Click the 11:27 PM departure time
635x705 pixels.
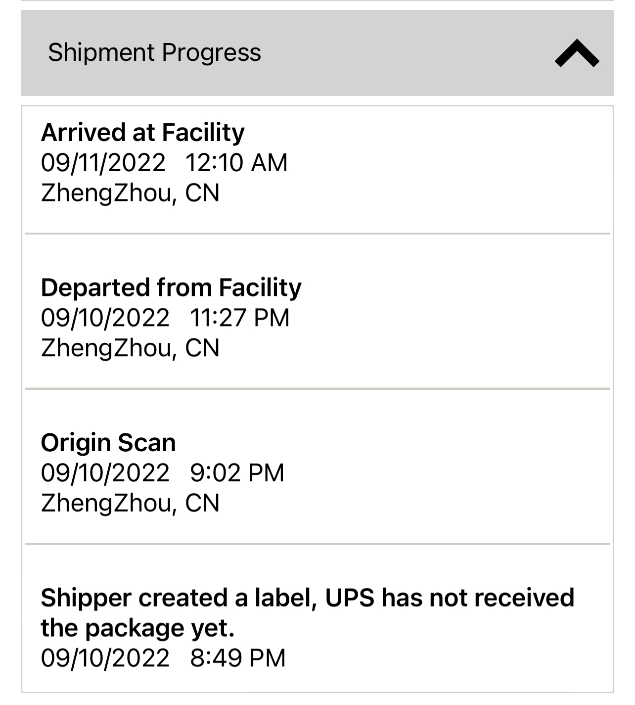[239, 318]
